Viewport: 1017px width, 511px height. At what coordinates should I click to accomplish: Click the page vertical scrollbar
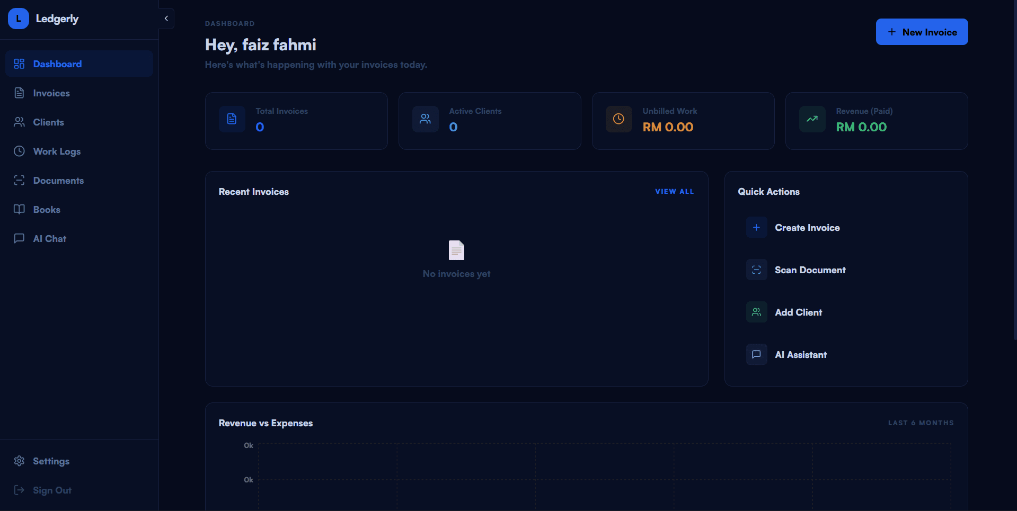pyautogui.click(x=1014, y=169)
